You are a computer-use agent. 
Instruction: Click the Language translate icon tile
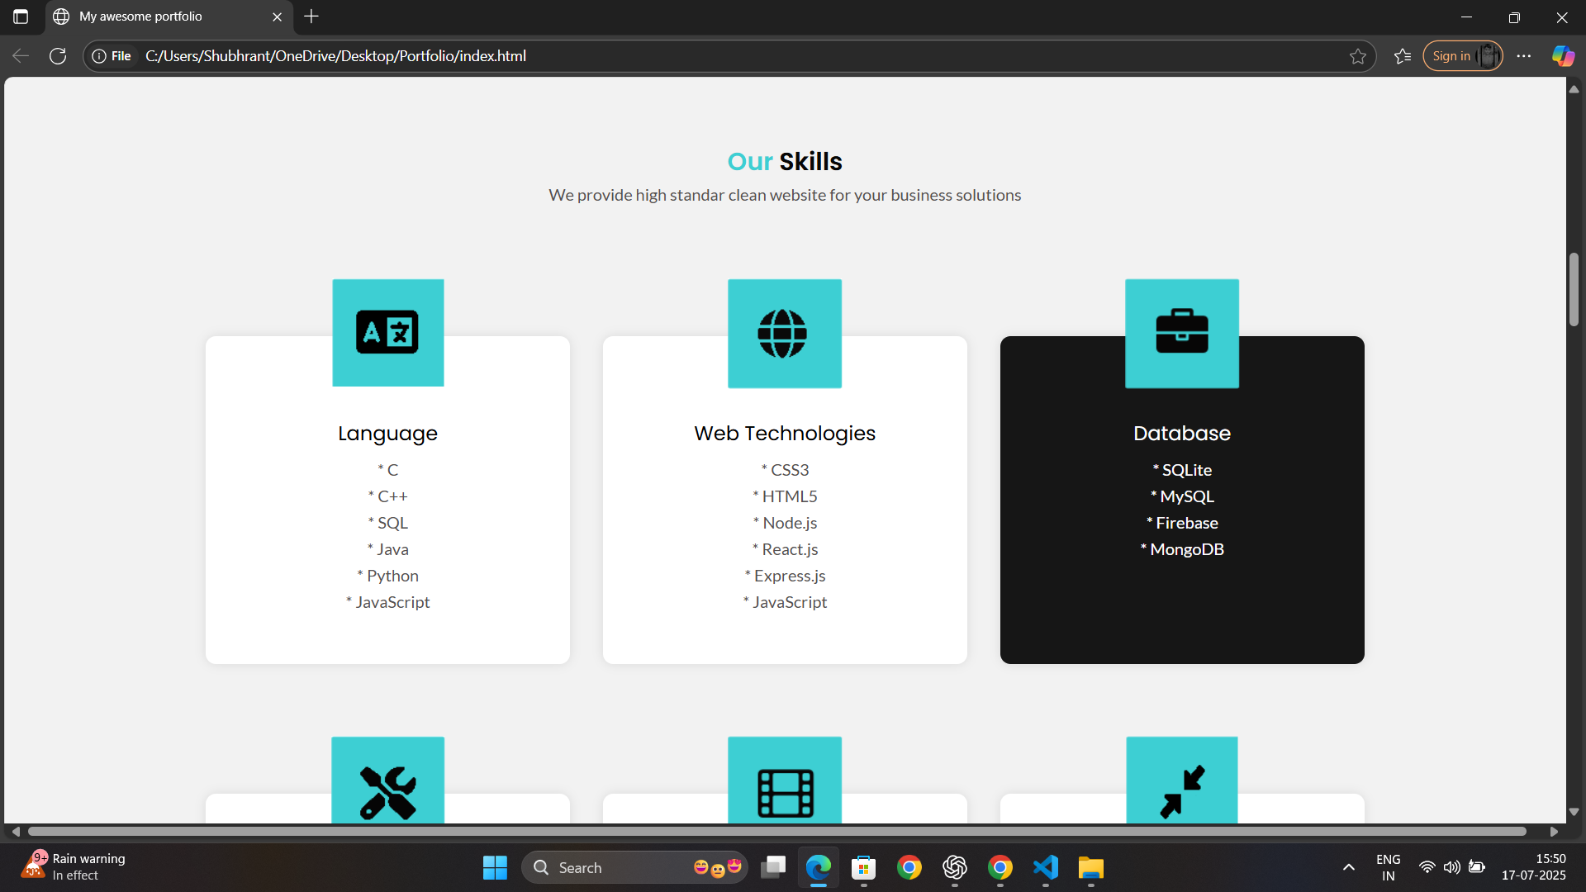387,332
